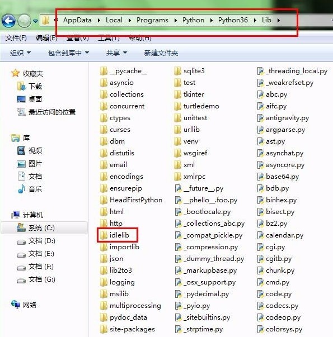
Task: Expand the arrow after Python36 breadcrumb
Action: (255, 20)
